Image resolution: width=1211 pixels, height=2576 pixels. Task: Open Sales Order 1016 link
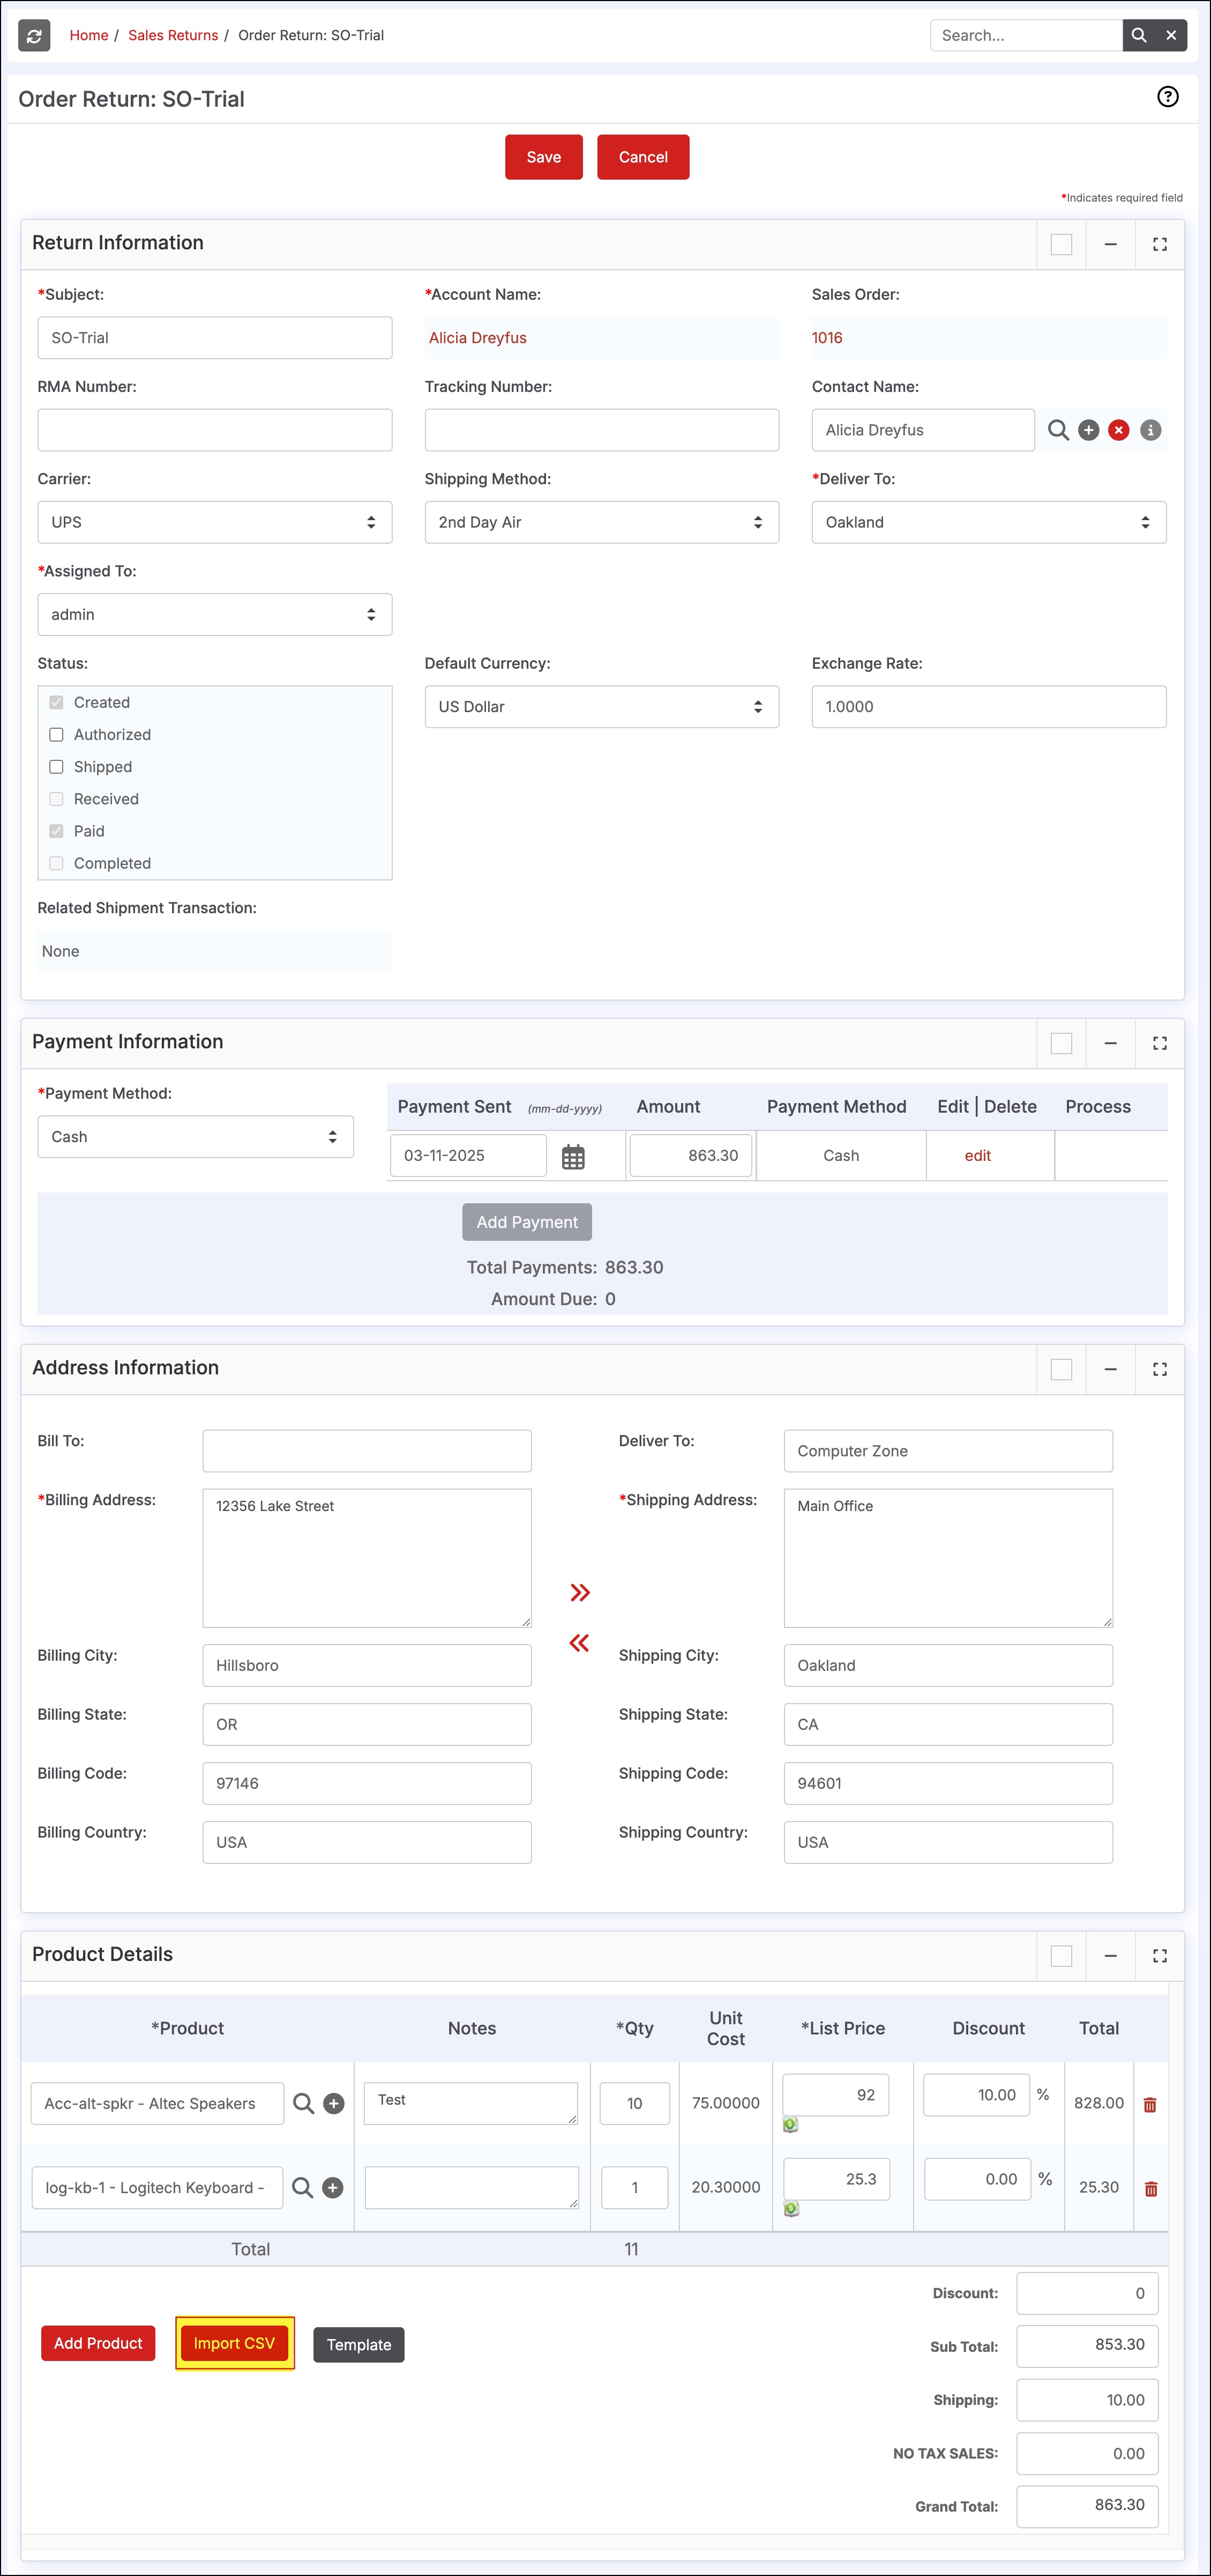click(827, 338)
